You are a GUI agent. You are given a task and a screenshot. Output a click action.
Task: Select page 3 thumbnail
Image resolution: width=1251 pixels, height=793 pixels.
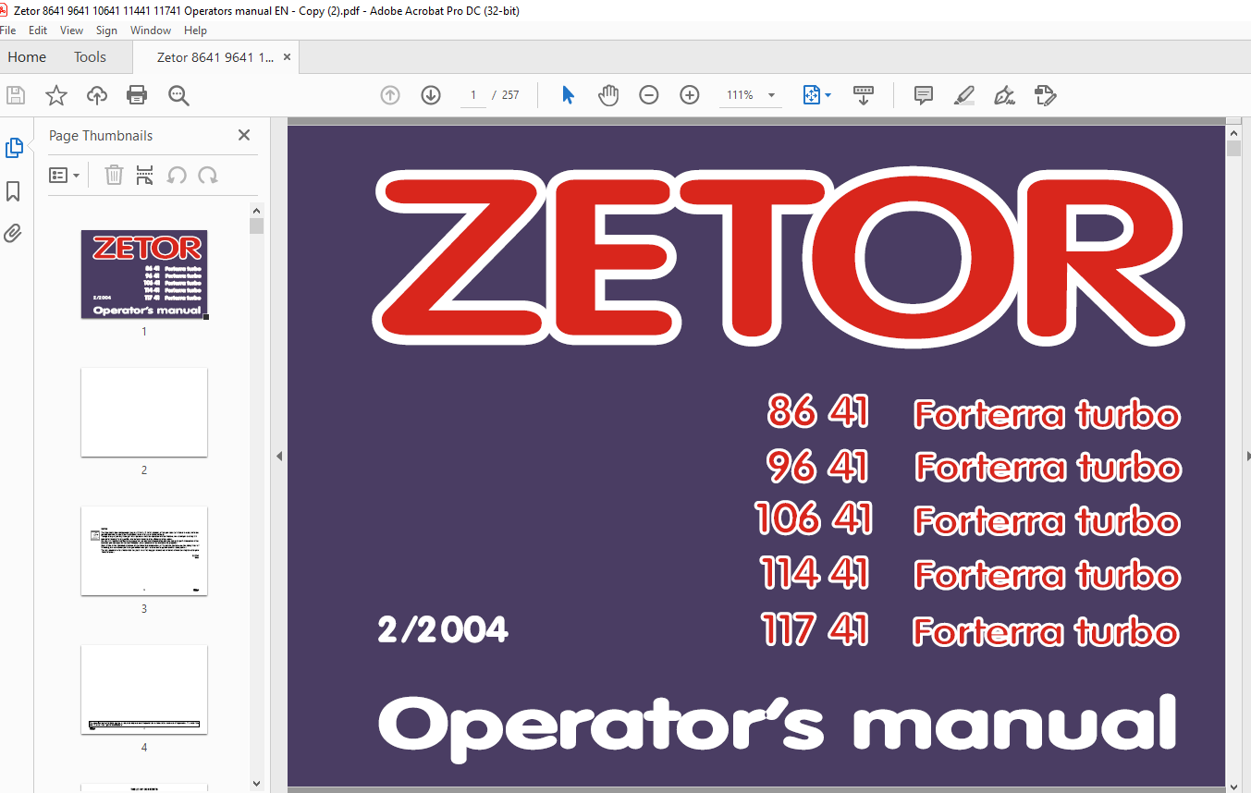pyautogui.click(x=144, y=551)
